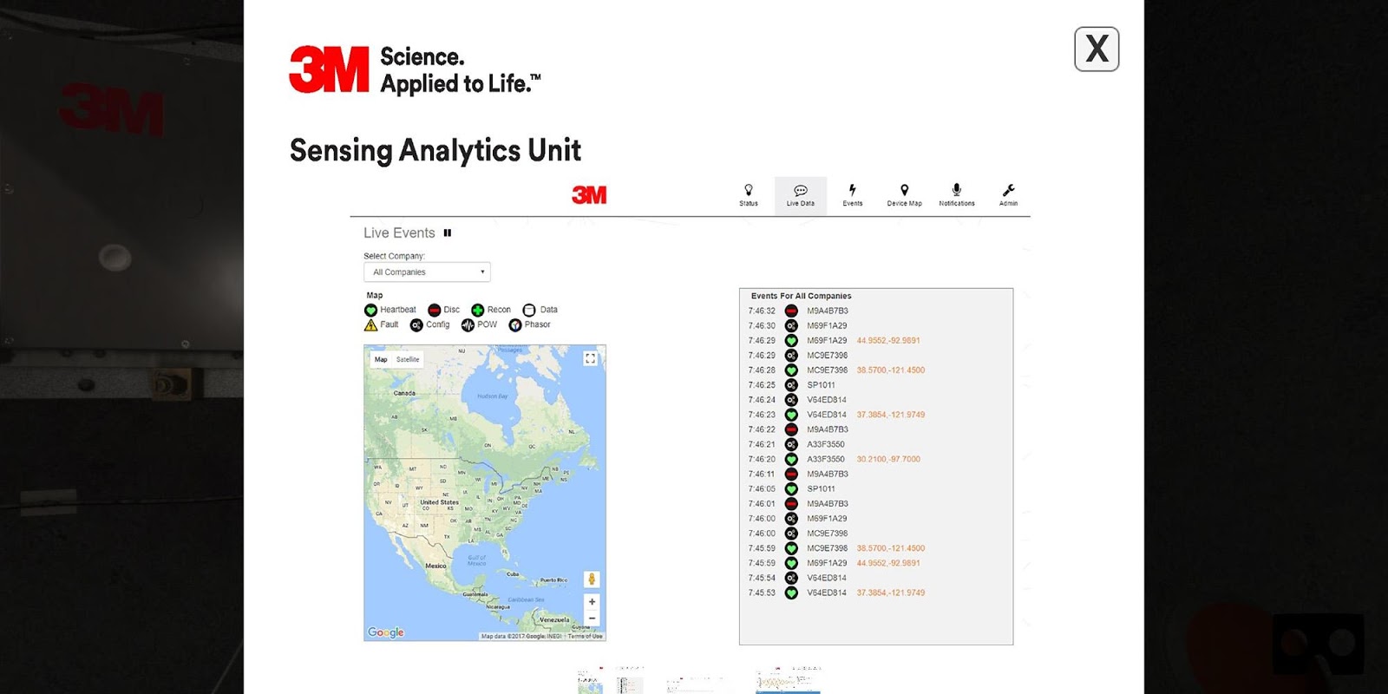Image resolution: width=1388 pixels, height=694 pixels.
Task: Click the disc icon at 7:46:32
Action: coord(791,311)
